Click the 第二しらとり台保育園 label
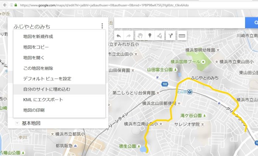The height and width of the screenshot is (156, 258). pos(134,93)
